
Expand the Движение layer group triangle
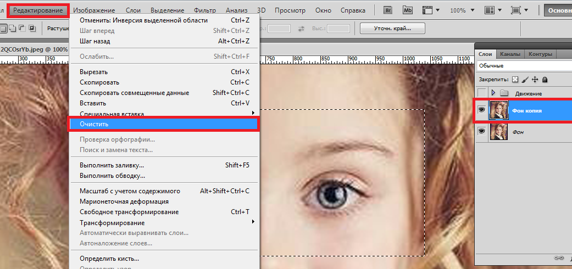click(493, 93)
